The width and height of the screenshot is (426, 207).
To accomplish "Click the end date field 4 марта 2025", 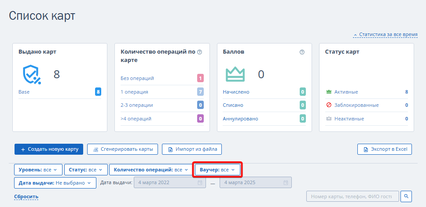I will pos(256,182).
